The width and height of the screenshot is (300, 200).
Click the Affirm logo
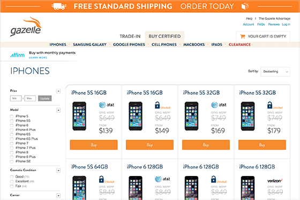tap(17, 55)
